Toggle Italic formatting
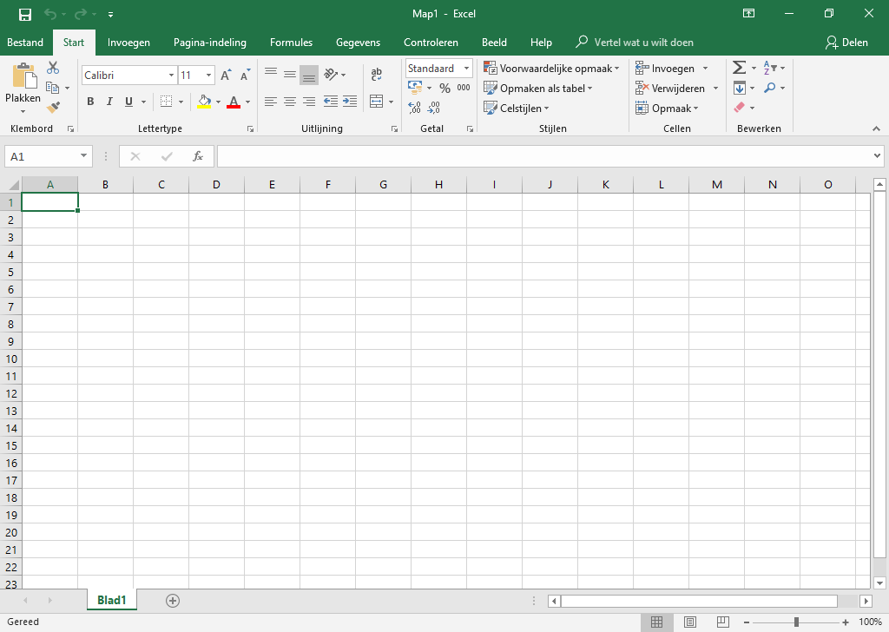 (109, 102)
